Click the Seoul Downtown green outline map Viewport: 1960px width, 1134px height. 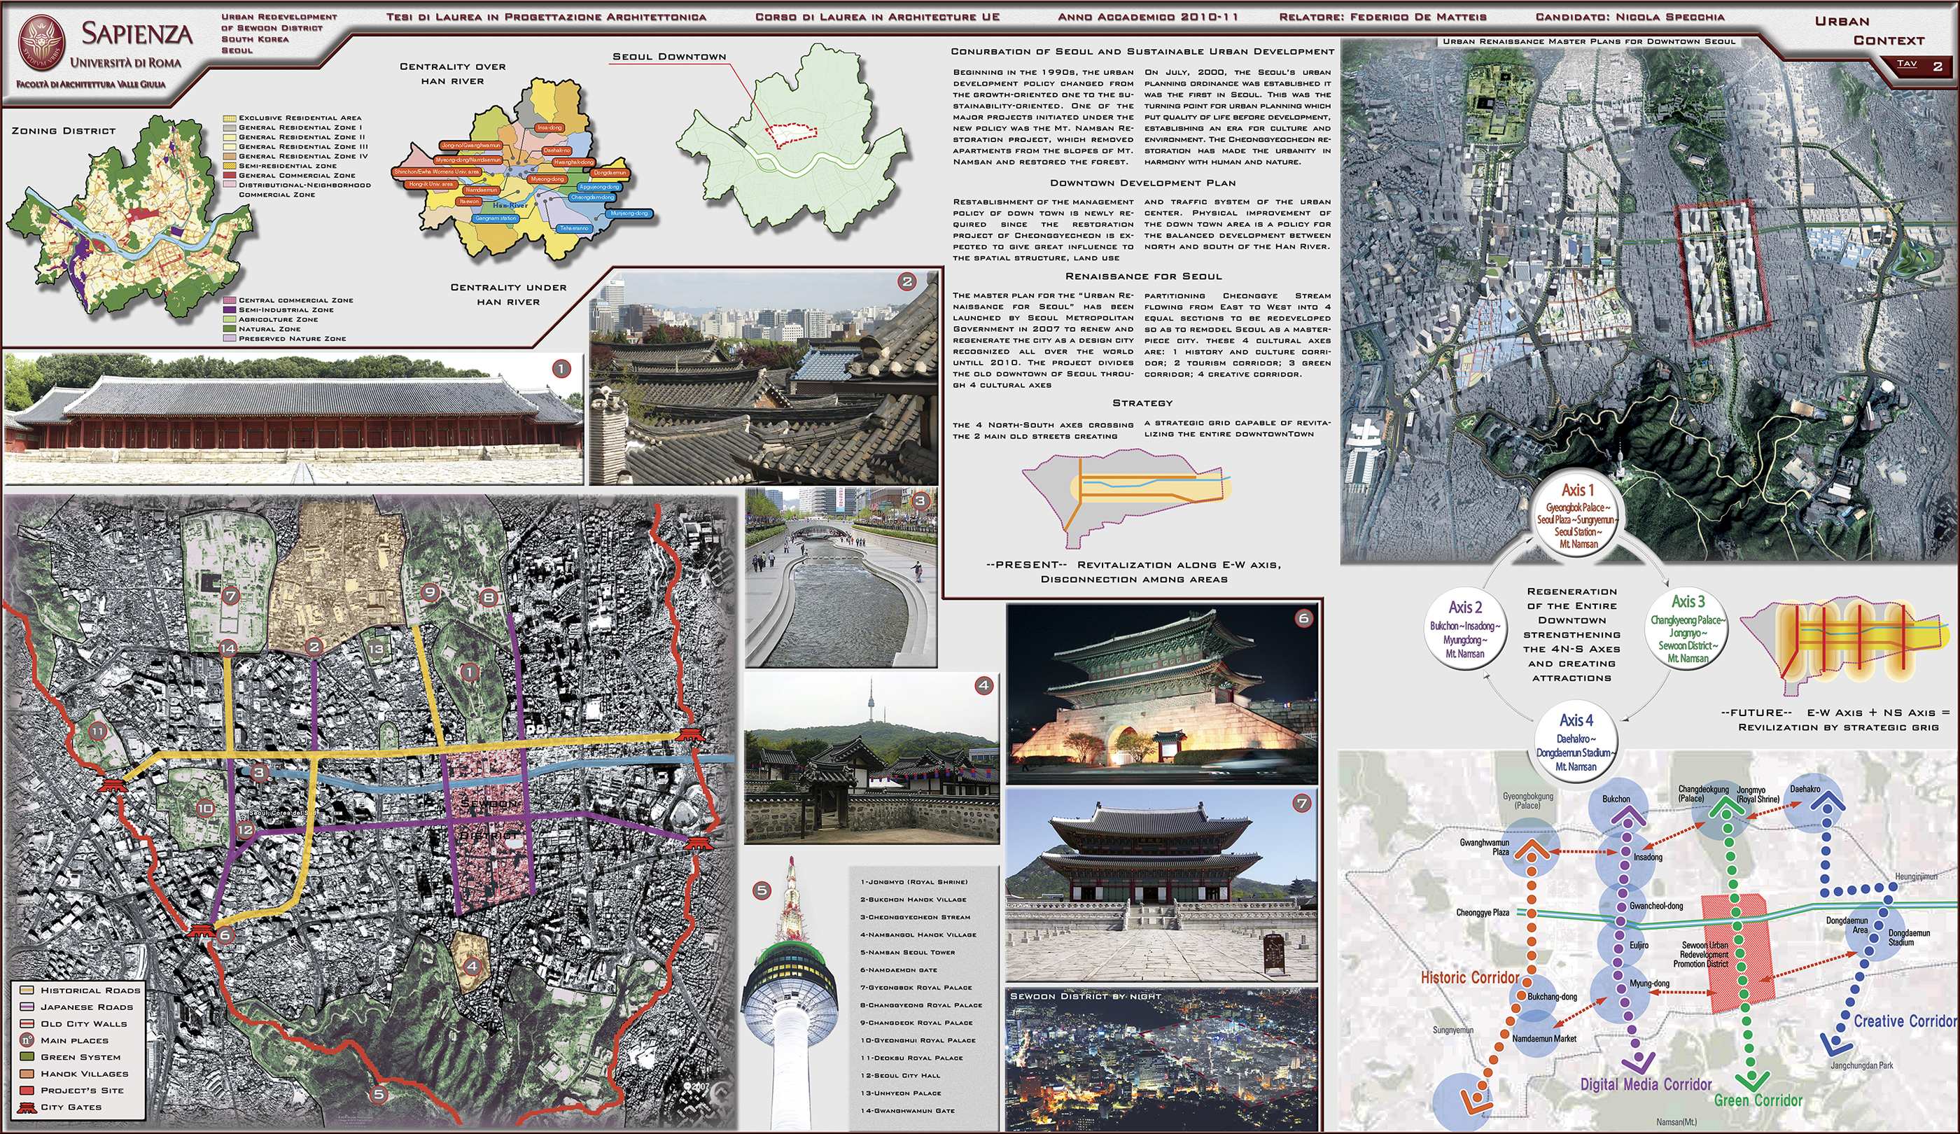pos(792,140)
